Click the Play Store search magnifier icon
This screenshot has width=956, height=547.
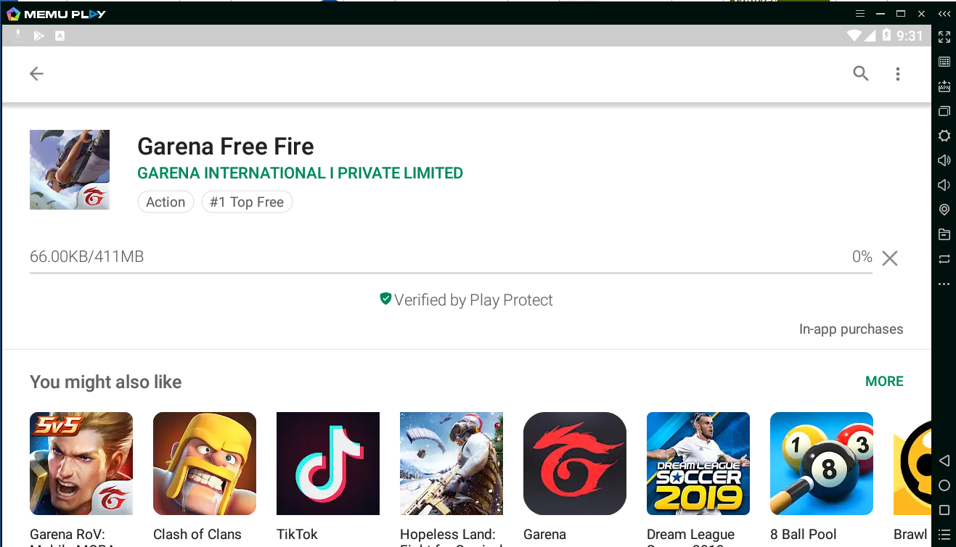pos(860,73)
